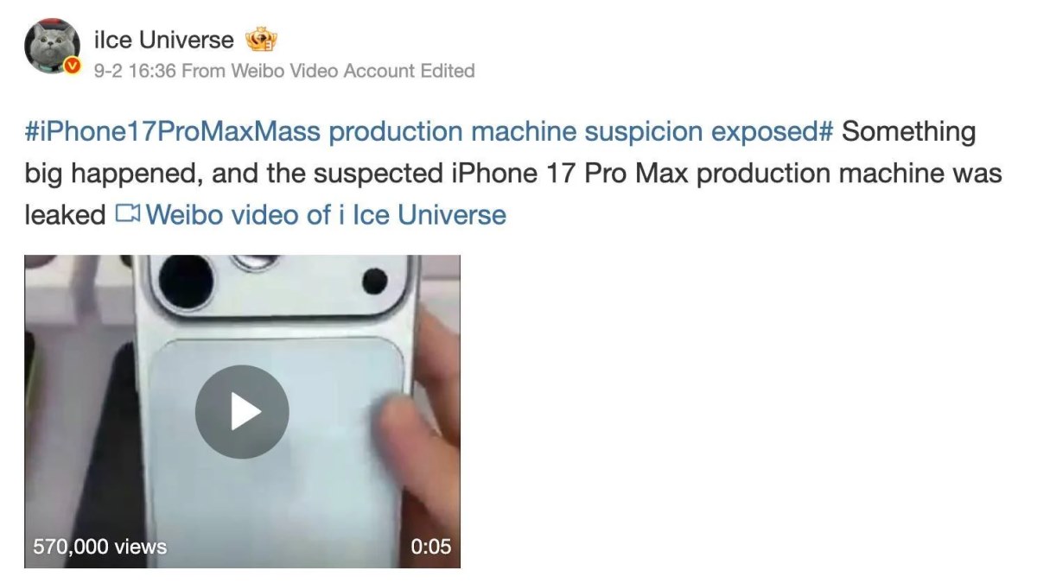Click the orange verified badge on avatar
Screen dimensions: 1037x583
pyautogui.click(x=73, y=67)
